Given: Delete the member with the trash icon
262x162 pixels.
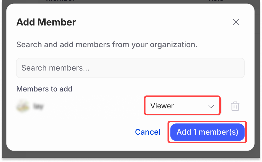Looking at the screenshot, I should [x=235, y=106].
